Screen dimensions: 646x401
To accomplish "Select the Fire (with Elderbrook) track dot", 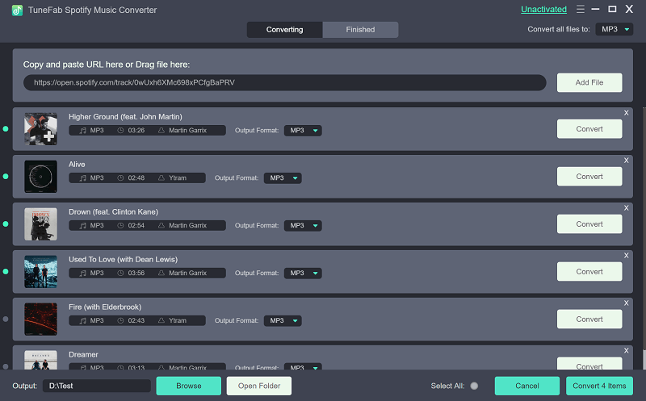I will coord(6,320).
